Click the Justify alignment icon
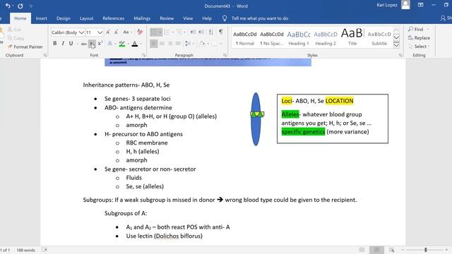 (x=178, y=44)
